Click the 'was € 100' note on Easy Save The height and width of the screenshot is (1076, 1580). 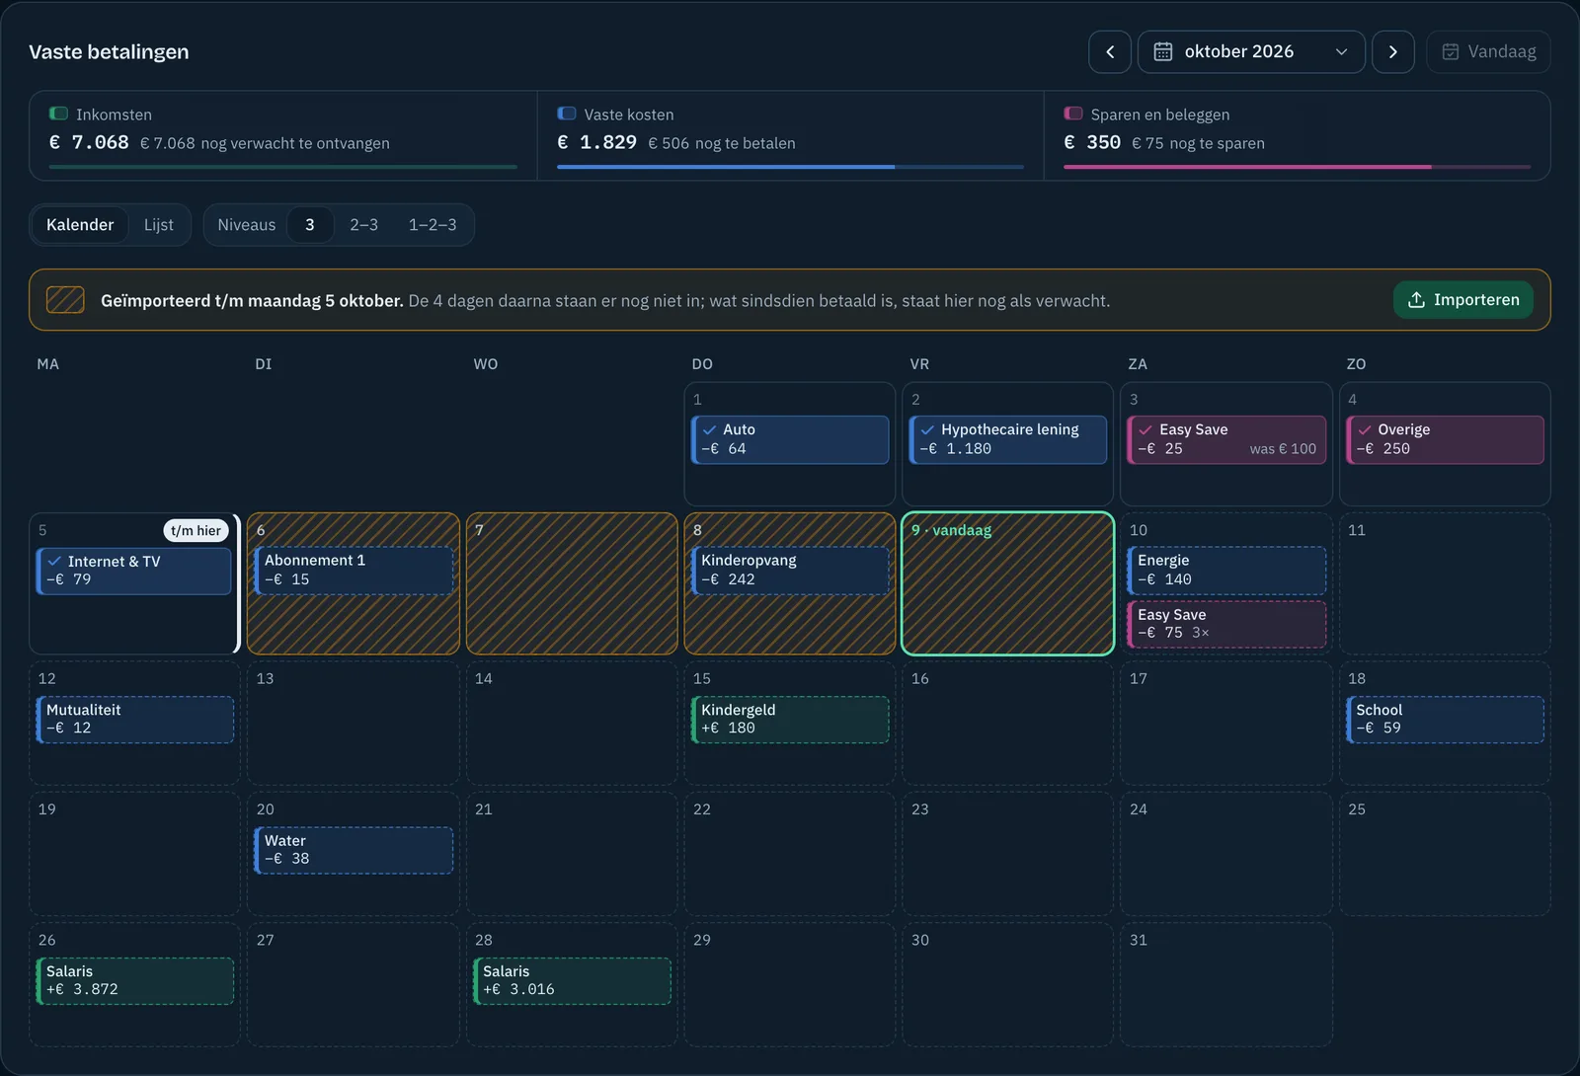(1283, 449)
